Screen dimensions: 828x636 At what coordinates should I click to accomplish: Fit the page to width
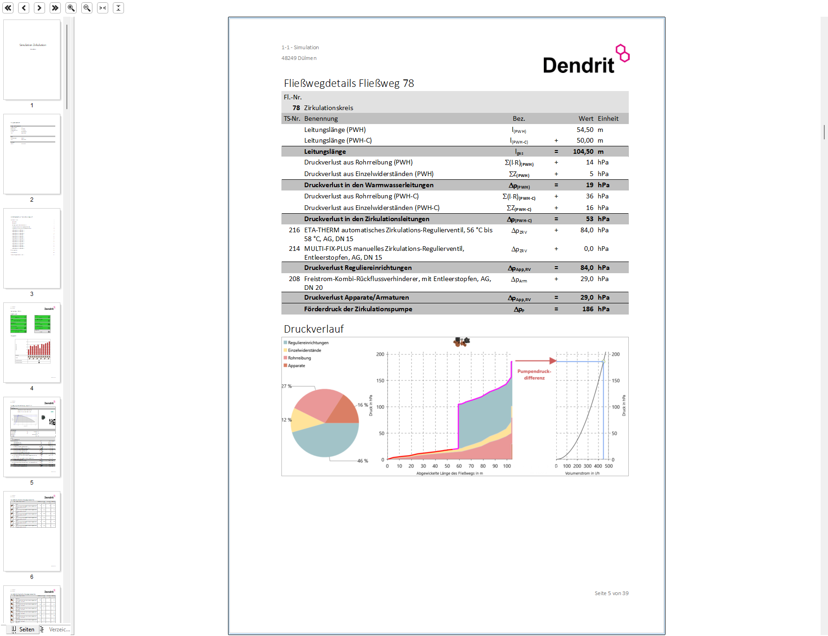tap(103, 8)
